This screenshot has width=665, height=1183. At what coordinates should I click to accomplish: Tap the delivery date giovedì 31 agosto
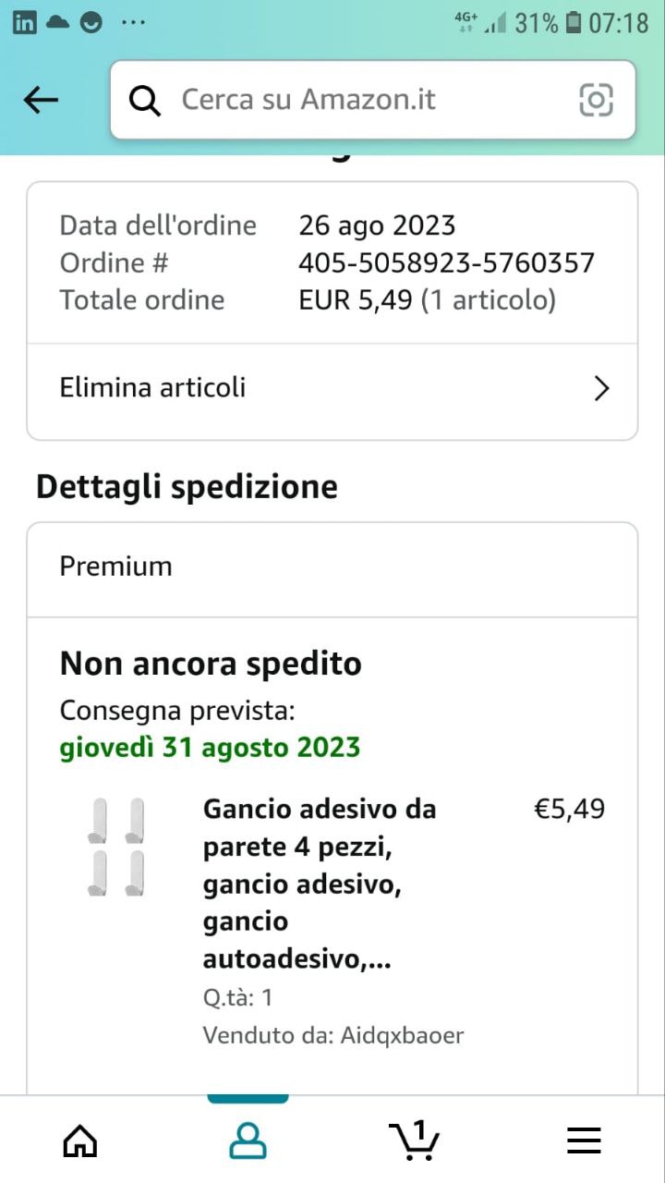pos(210,747)
